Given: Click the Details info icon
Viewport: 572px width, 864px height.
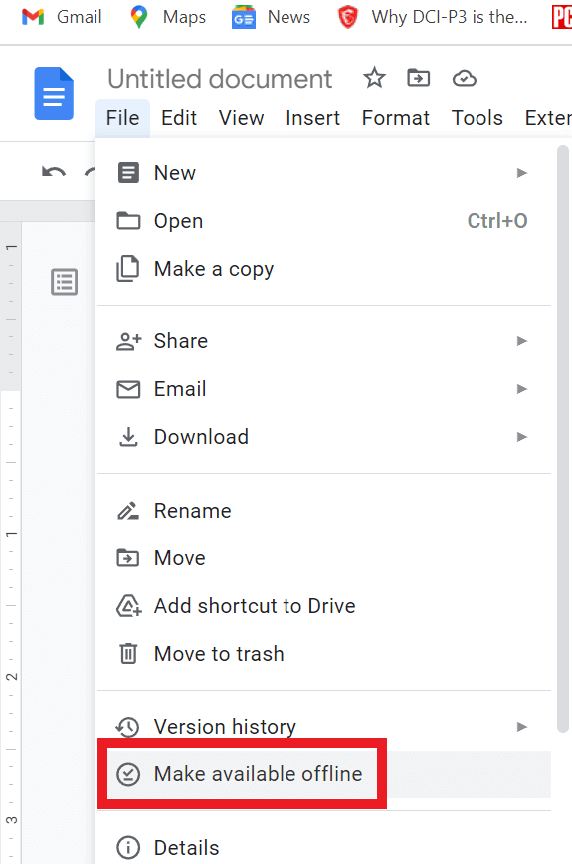Looking at the screenshot, I should click(x=128, y=847).
